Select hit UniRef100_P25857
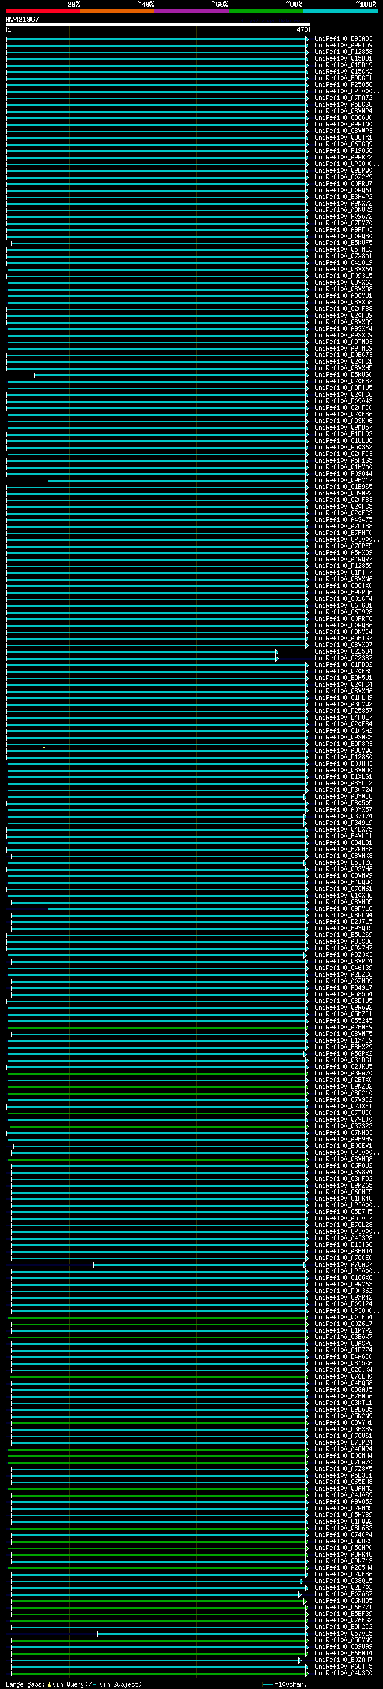The image size is (383, 1689). click(x=344, y=711)
